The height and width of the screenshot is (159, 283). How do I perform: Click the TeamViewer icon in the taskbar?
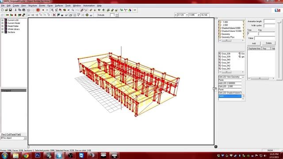(x=81, y=155)
